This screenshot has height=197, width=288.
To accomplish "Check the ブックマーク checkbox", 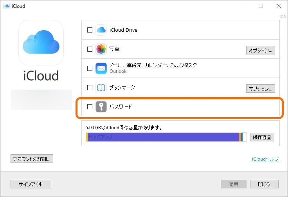I will (x=90, y=87).
